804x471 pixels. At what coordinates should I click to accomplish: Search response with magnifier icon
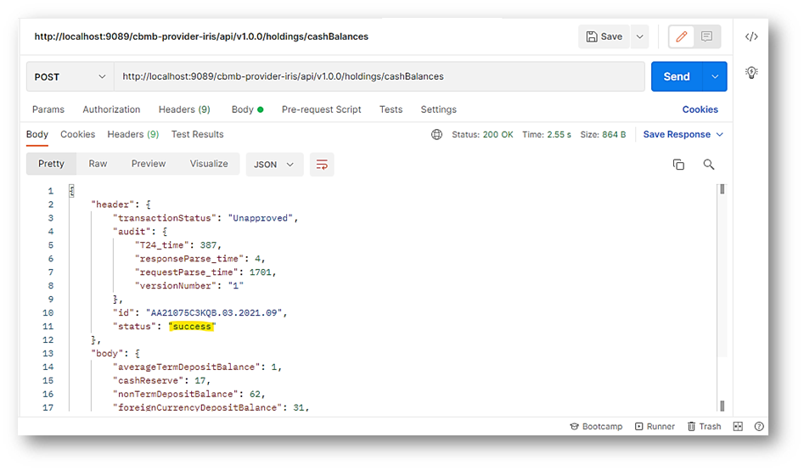click(709, 165)
